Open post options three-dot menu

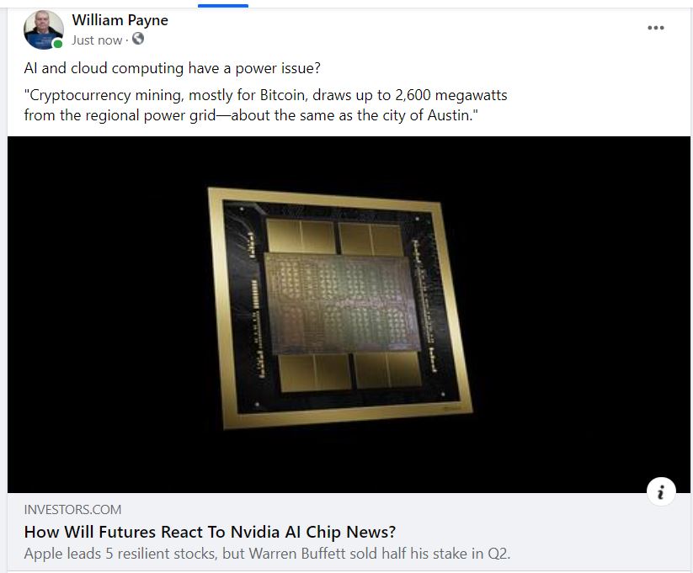tap(655, 28)
